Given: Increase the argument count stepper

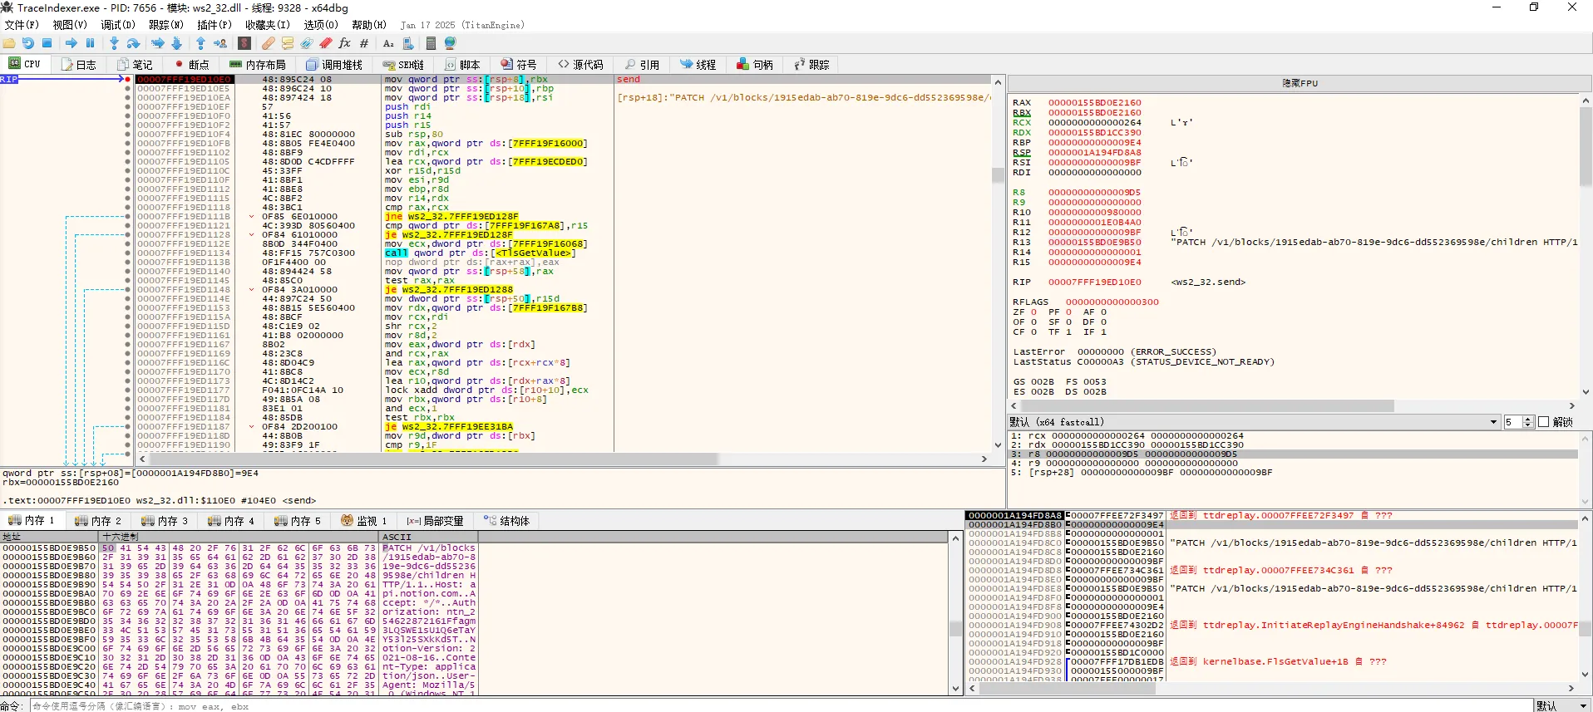Looking at the screenshot, I should pyautogui.click(x=1527, y=420).
